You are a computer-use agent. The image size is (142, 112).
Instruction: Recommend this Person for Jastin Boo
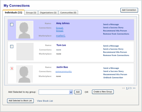115,74
